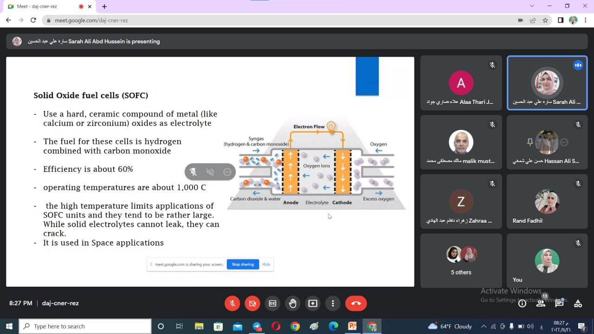Open Chrome tab search dropdown arrow

point(532,6)
